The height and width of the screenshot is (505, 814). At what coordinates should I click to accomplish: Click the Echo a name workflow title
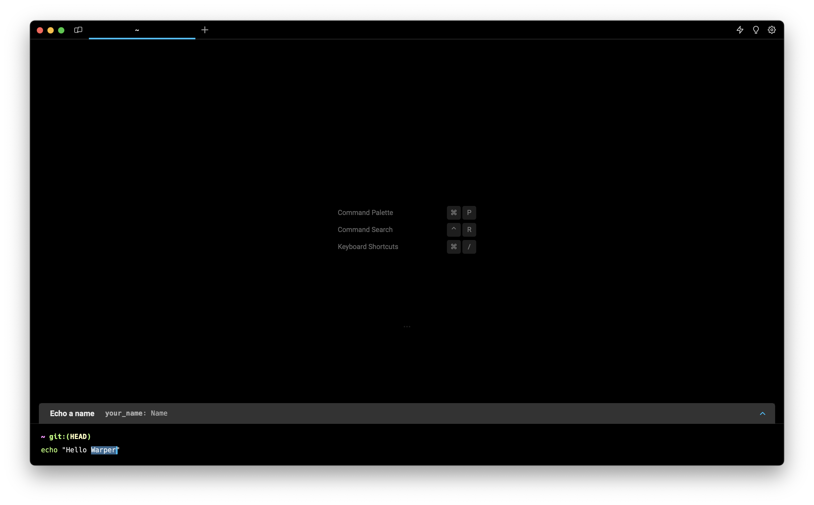pos(72,413)
